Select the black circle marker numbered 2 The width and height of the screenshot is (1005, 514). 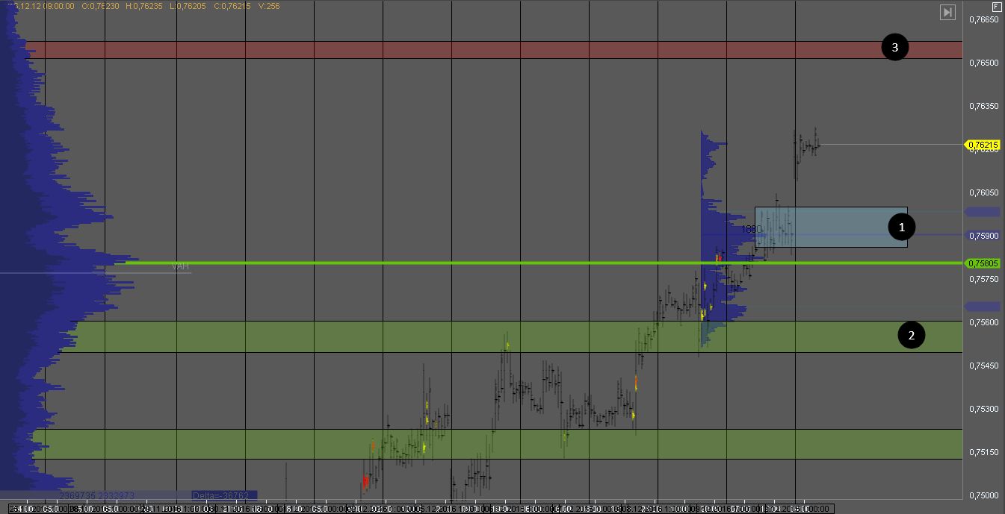[x=911, y=336]
